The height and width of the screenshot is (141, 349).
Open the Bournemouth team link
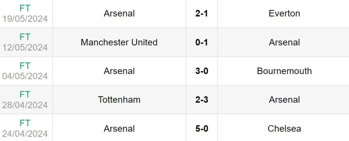point(284,71)
